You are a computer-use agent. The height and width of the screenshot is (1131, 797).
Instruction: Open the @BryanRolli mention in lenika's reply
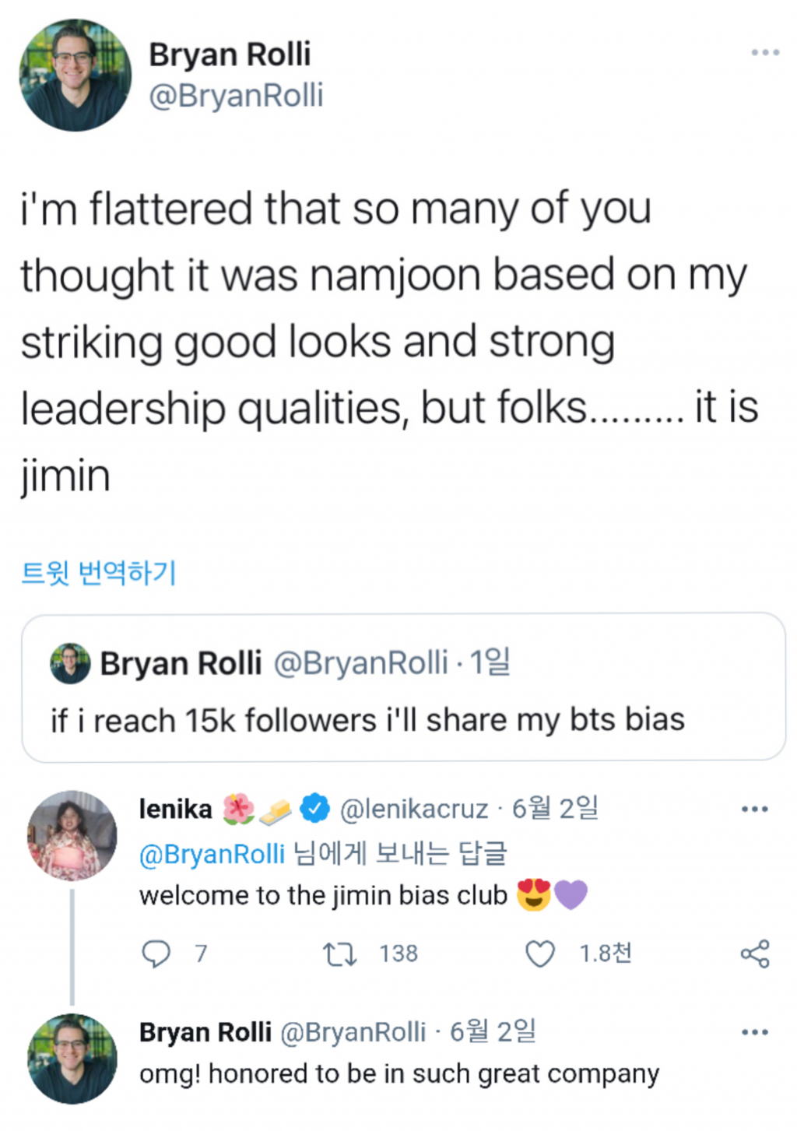212,854
